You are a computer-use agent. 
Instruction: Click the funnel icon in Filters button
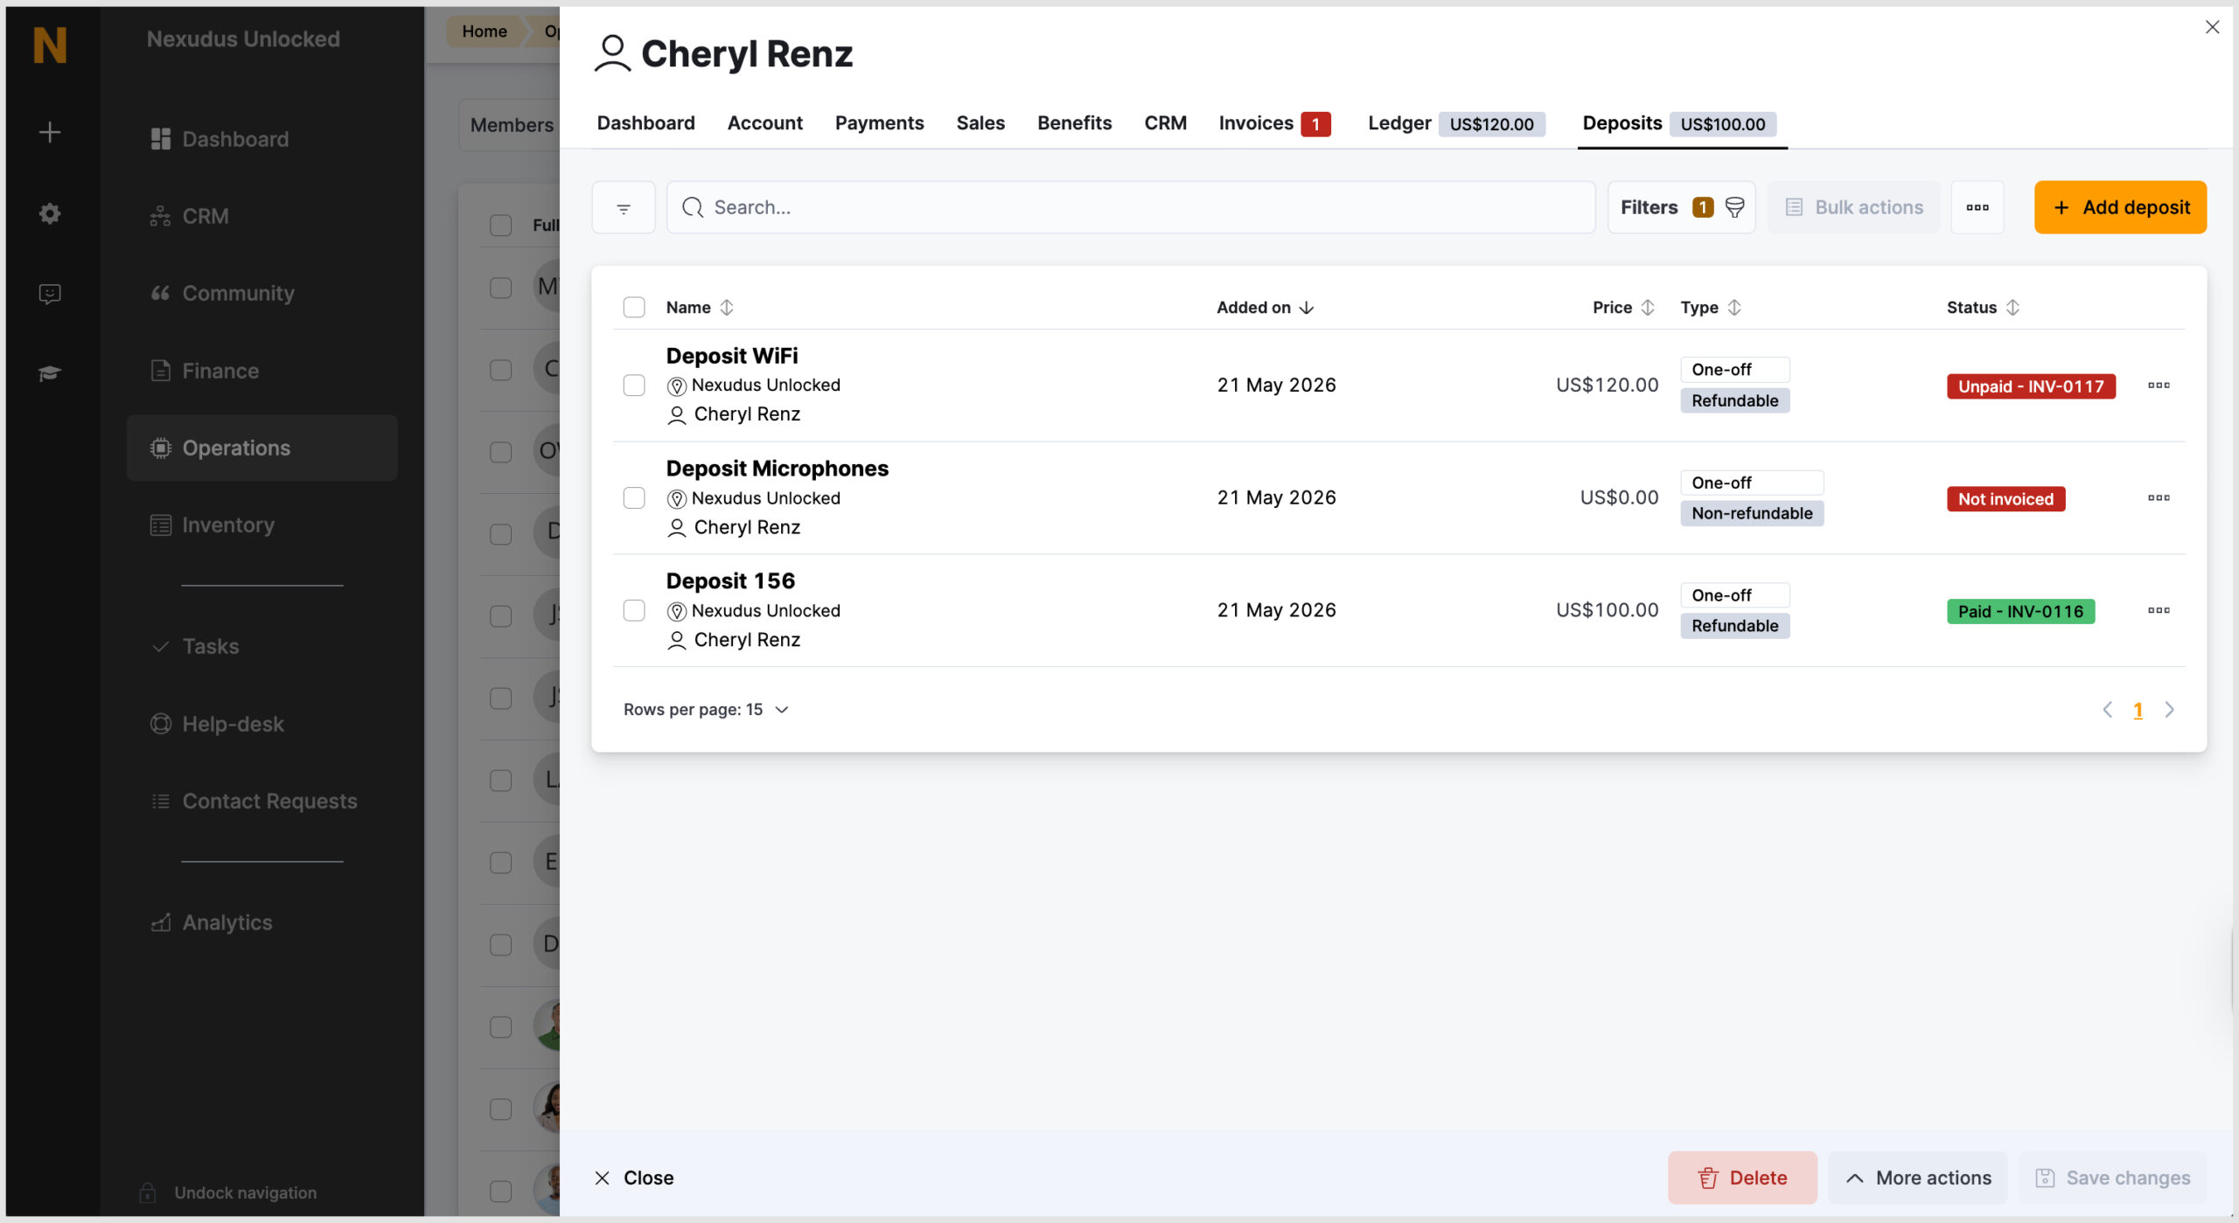coord(1734,207)
